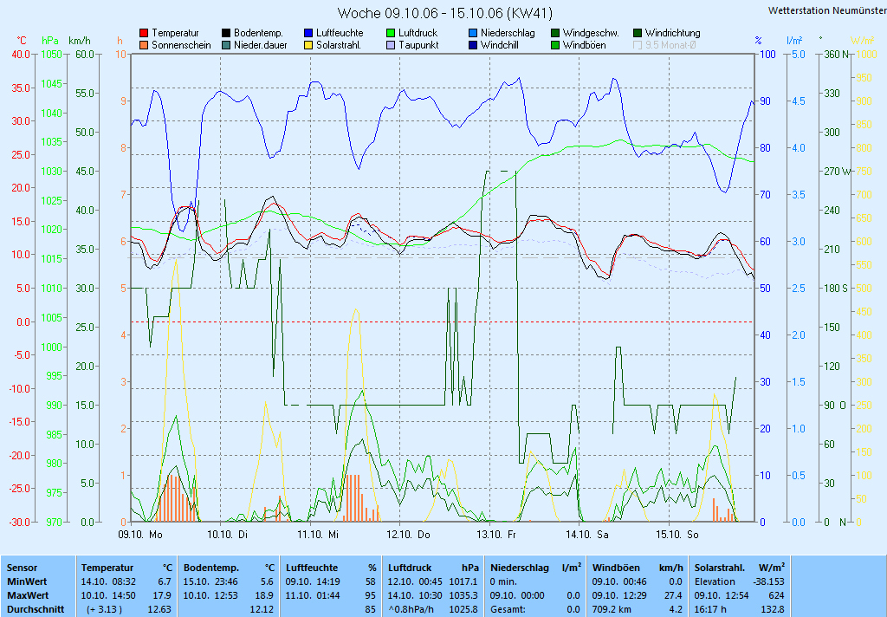Click the Gesamt: label in the table

pyautogui.click(x=508, y=610)
